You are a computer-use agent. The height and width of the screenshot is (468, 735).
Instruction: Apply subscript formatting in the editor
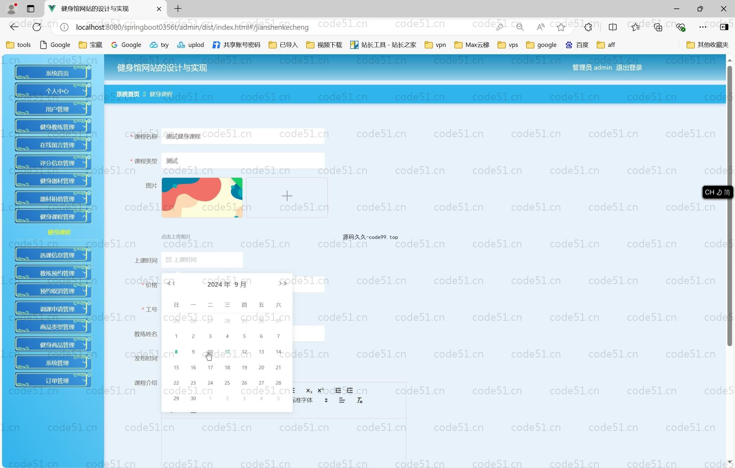(x=309, y=390)
